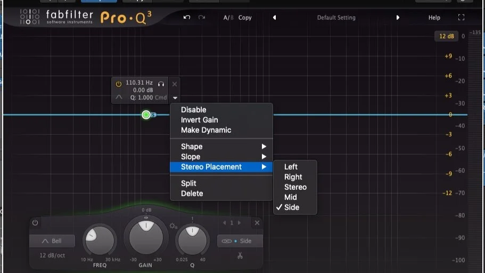Delete band using popup X icon

click(175, 84)
